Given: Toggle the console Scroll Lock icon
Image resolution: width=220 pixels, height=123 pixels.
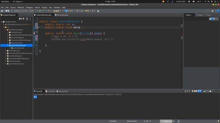Looking at the screenshot, I should tap(195, 91).
